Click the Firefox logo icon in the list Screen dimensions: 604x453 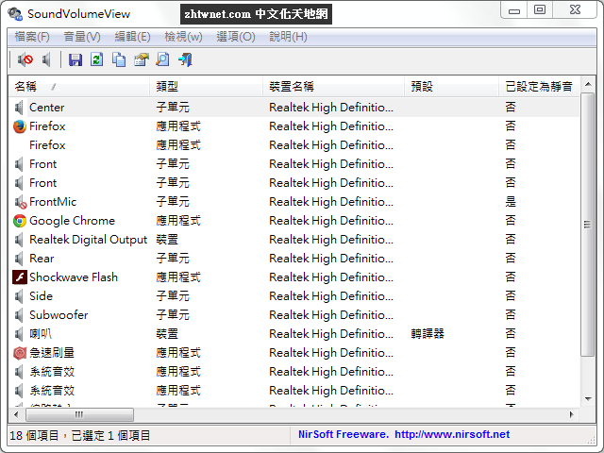(20, 126)
